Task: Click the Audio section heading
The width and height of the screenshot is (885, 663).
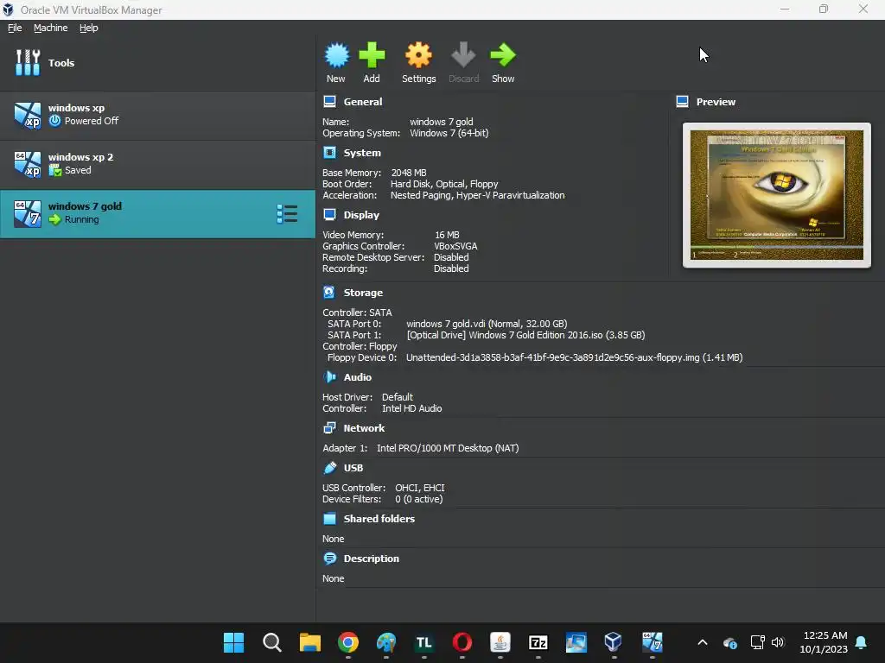Action: coord(357,377)
